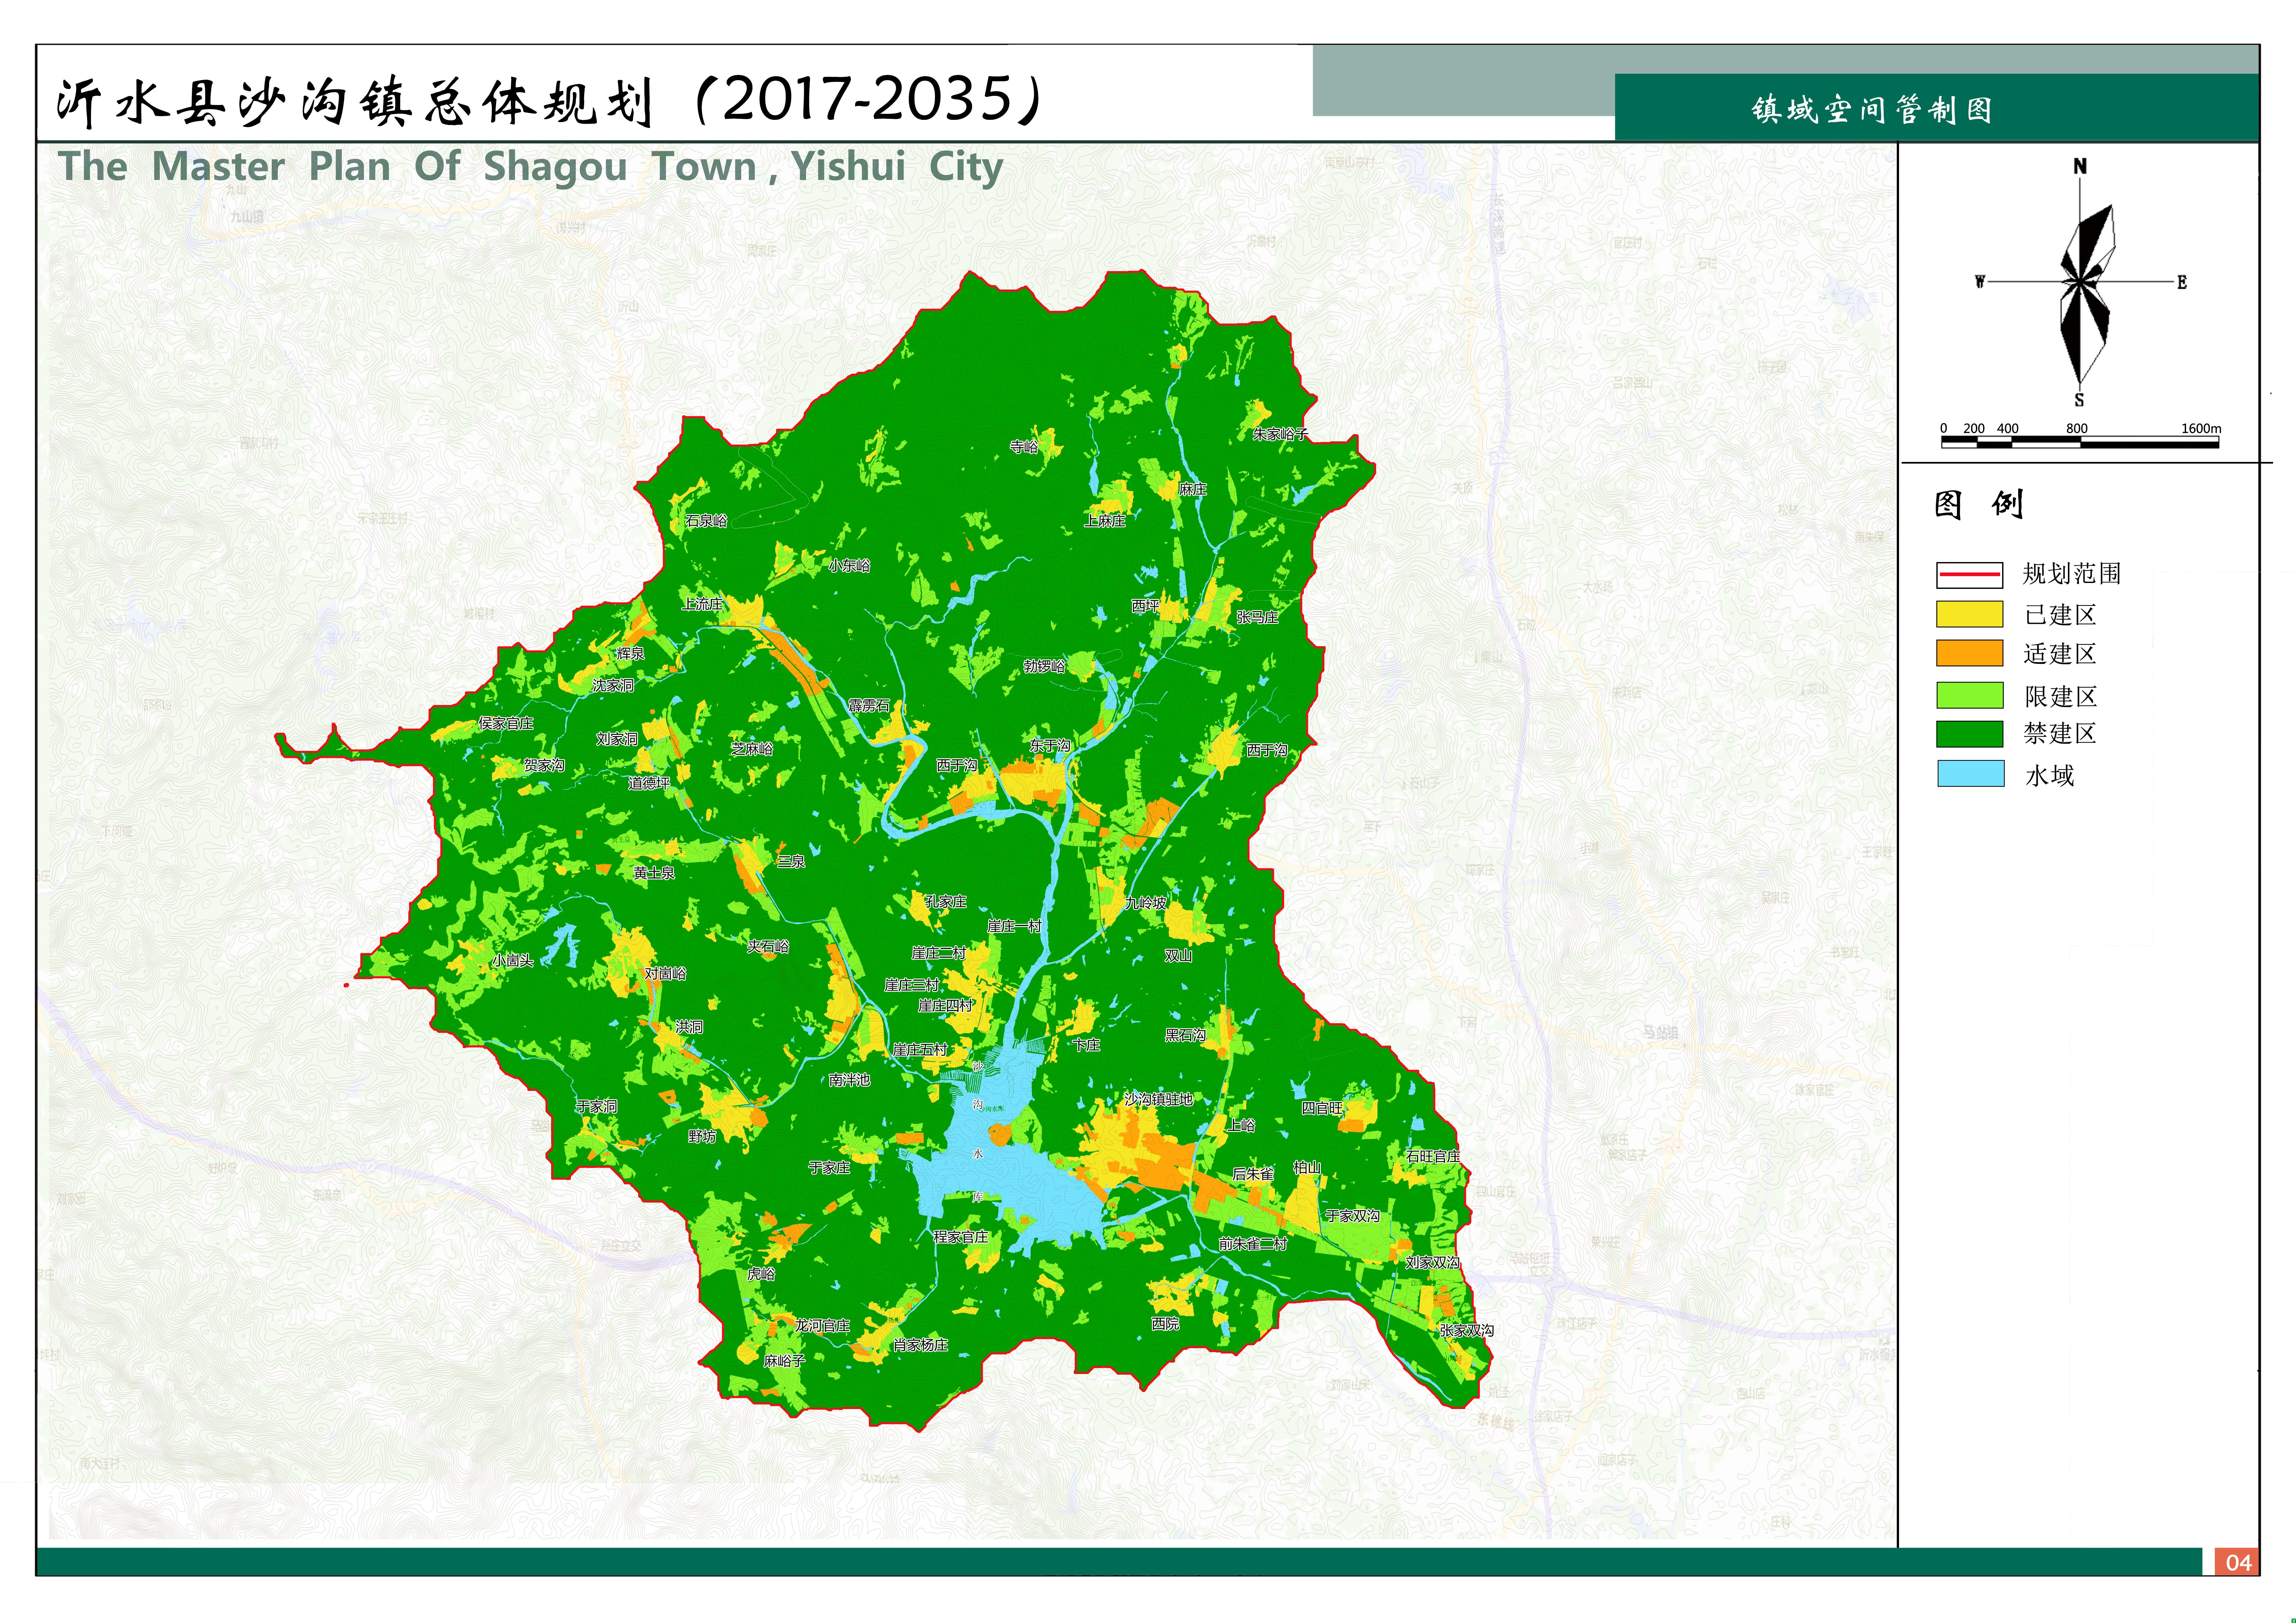The height and width of the screenshot is (1623, 2296).
Task: Click the 洪洞 village label
Action: click(x=689, y=1027)
